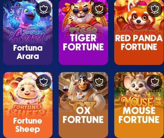Screen dimensions: 164x138
Task: Click the tulip icon on Fortuna Arara card
Action: coord(44,9)
